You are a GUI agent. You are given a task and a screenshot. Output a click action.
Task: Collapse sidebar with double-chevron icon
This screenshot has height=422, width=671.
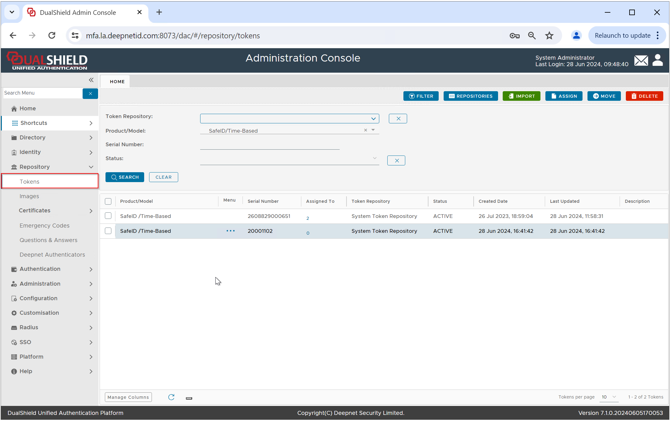[91, 80]
